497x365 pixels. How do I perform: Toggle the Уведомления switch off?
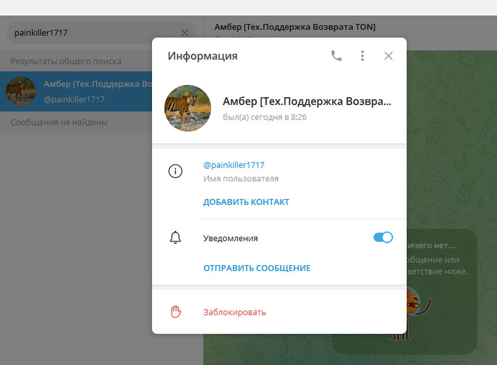(x=383, y=237)
